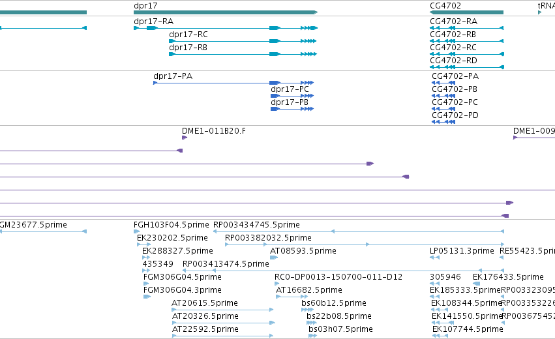
Task: Select the EK176433.5prime EST label
Action: point(508,278)
